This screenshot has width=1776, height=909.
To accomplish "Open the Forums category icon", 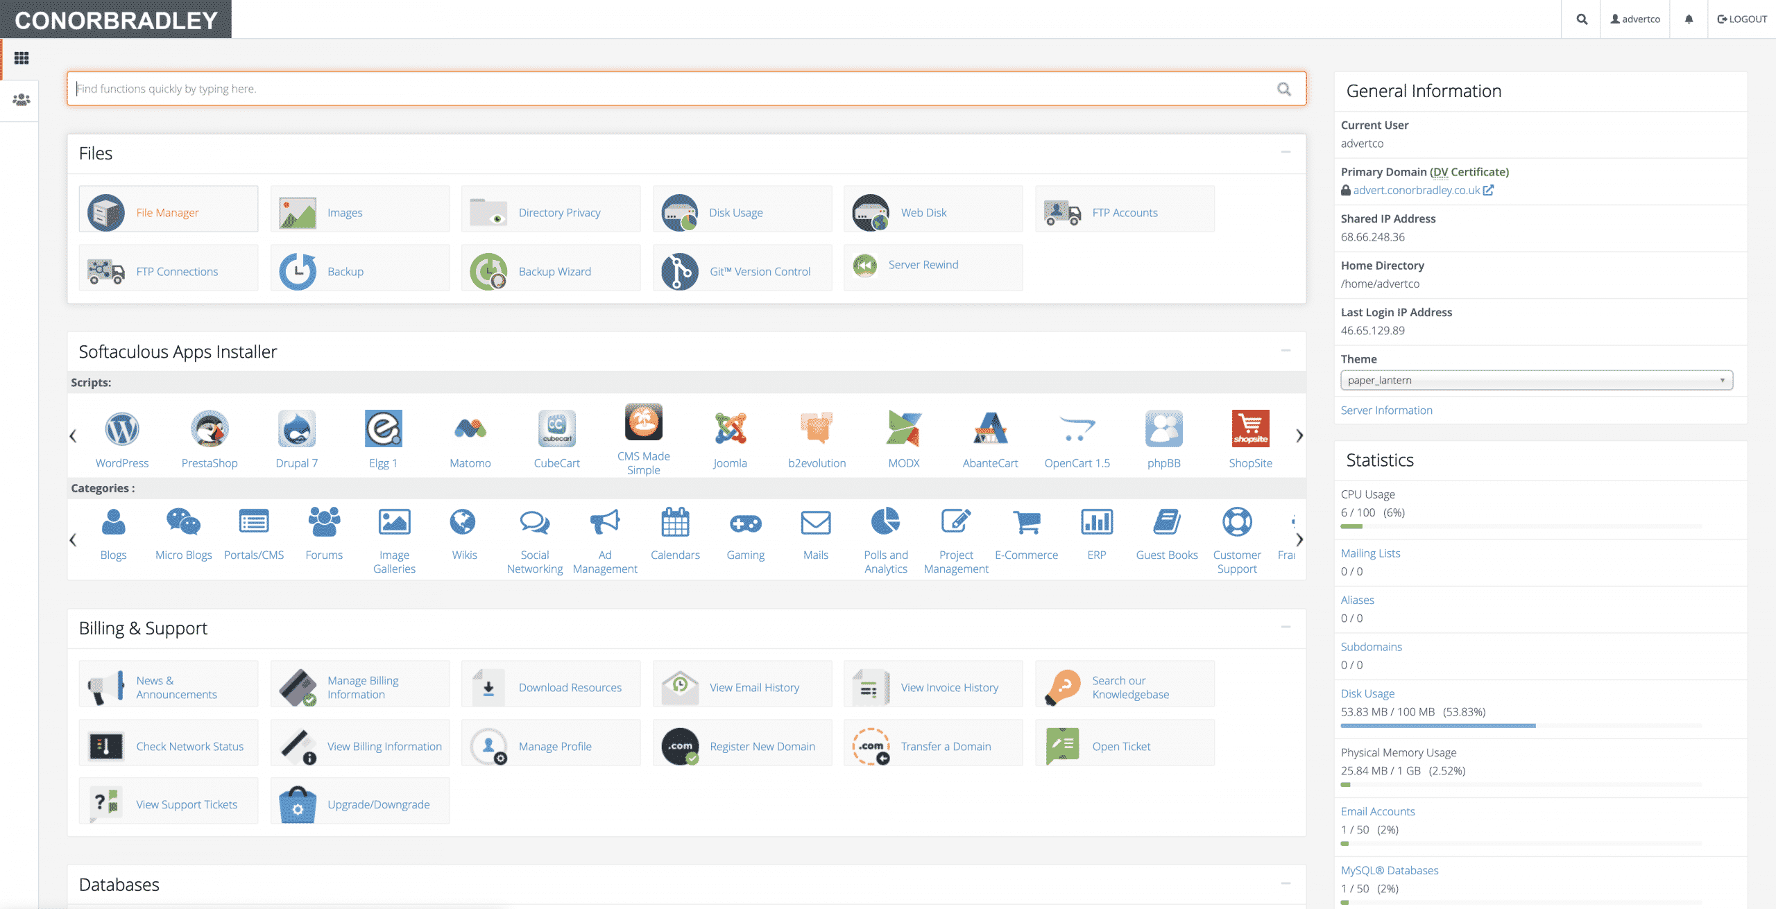I will tap(324, 523).
